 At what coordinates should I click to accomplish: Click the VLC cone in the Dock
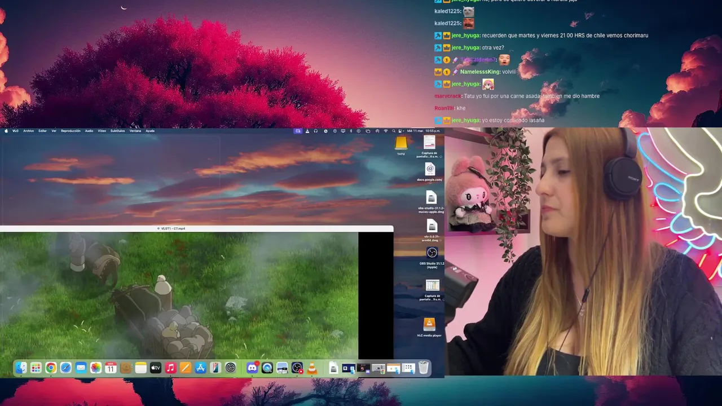coord(312,368)
